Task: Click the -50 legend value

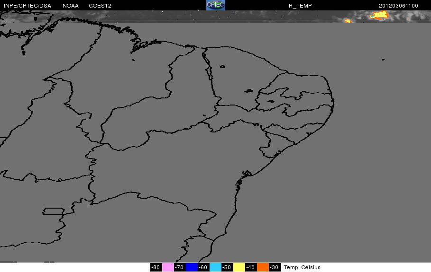Action: tap(227, 267)
